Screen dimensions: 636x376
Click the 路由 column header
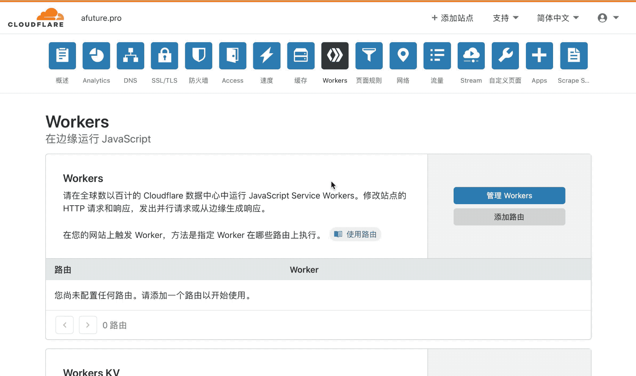63,270
